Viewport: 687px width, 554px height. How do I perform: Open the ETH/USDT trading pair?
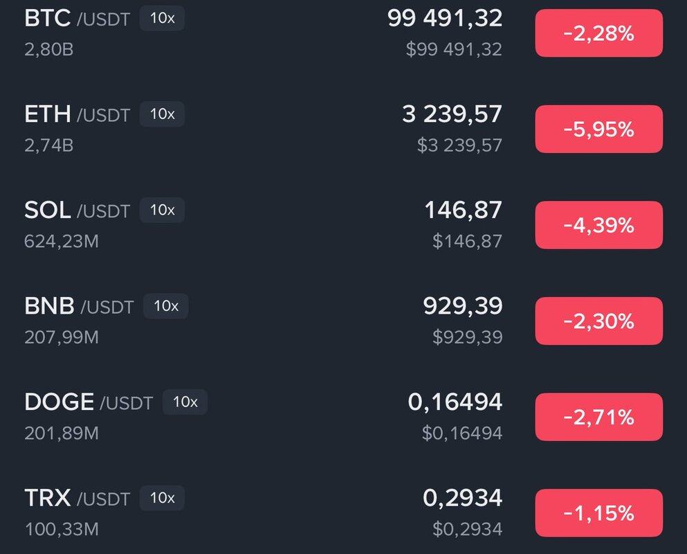click(77, 114)
